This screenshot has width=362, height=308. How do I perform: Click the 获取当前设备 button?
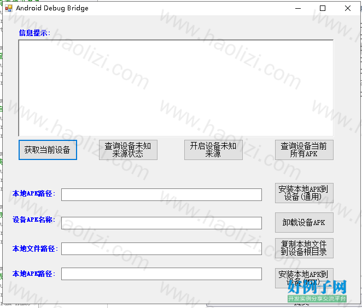[48, 150]
